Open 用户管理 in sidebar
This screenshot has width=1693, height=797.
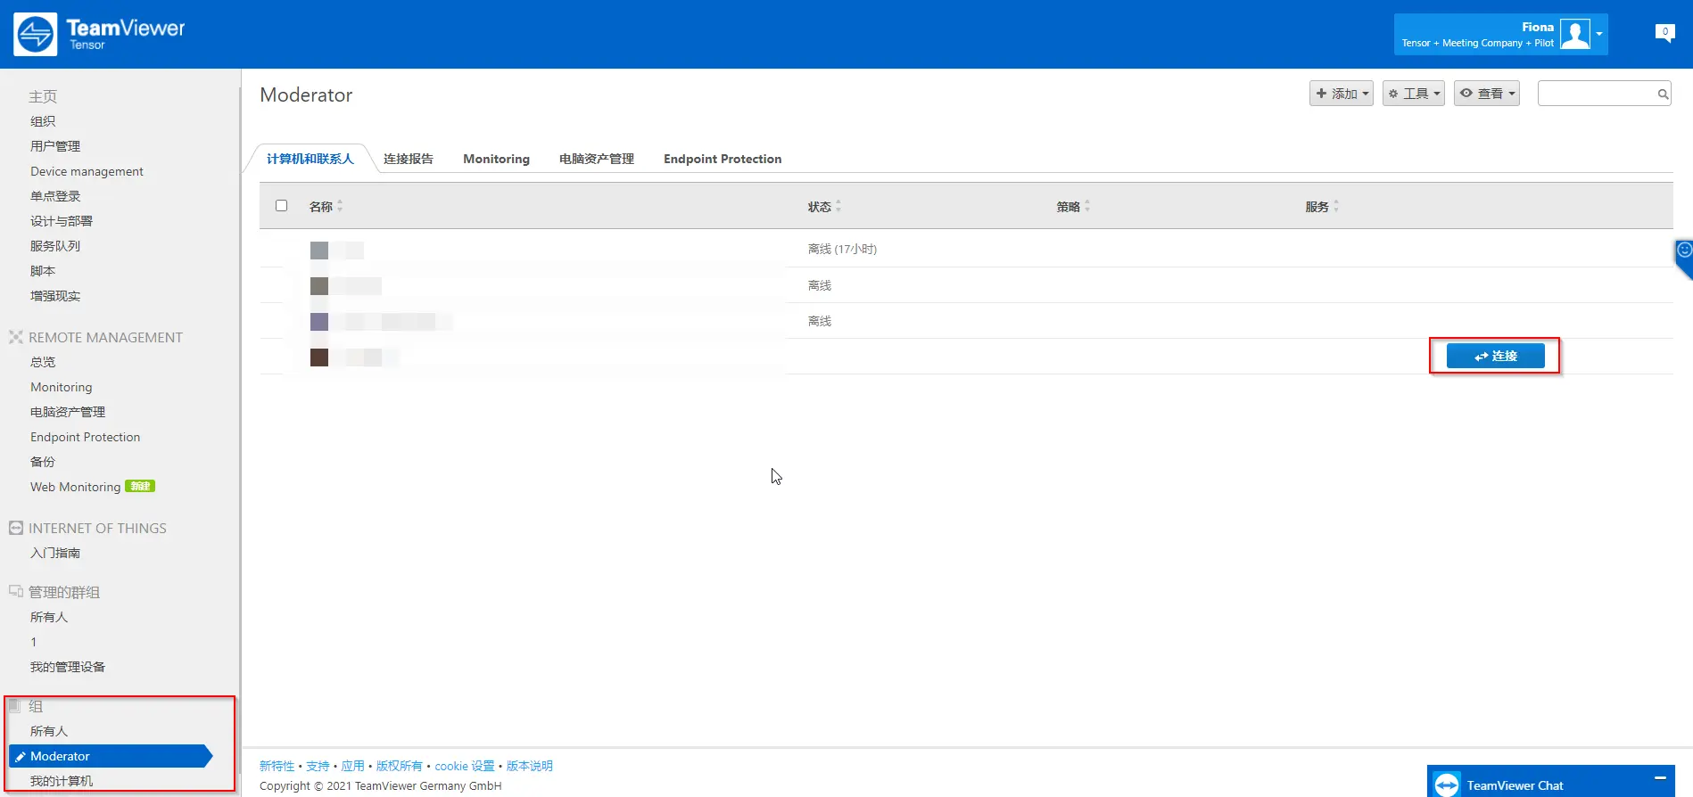(55, 146)
